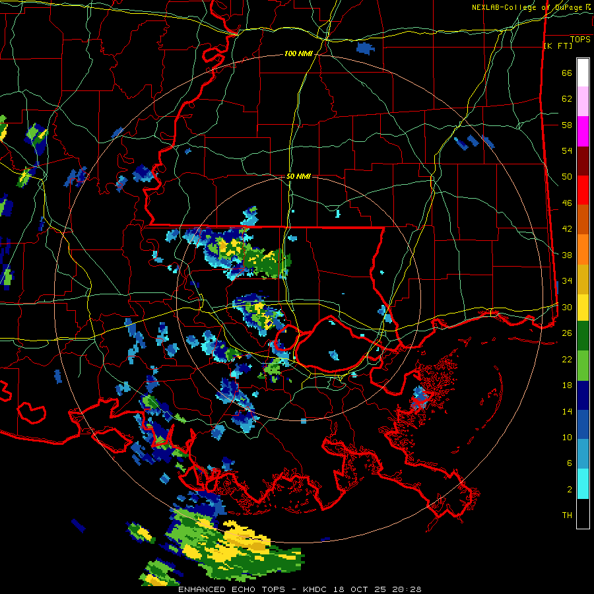
Task: Click the gold legend swatch
Action: (583, 279)
